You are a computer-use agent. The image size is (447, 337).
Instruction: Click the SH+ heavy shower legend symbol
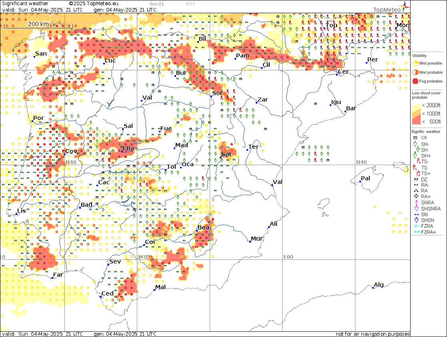coord(416,156)
